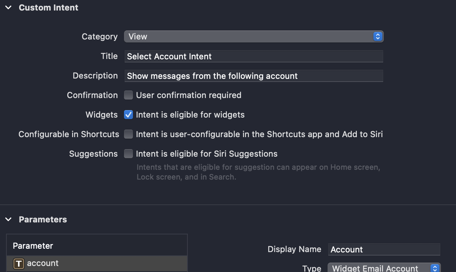Click the Category dropdown stepper arrows
The image size is (456, 272).
coord(377,36)
